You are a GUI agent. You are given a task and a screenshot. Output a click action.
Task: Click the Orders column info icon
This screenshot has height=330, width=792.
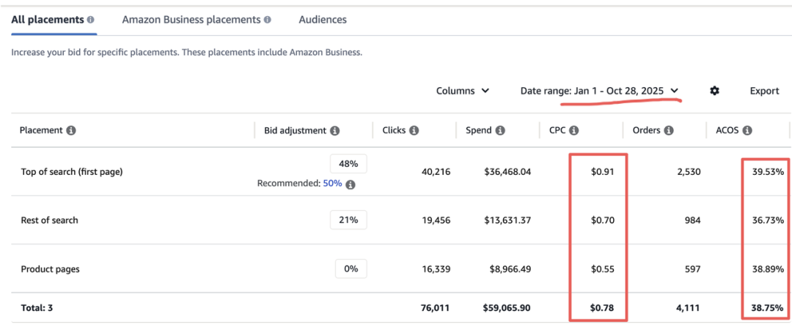tap(668, 130)
